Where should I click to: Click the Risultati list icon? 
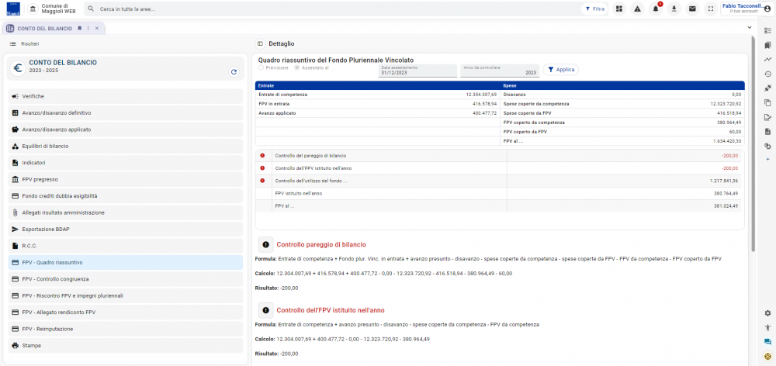(13, 44)
